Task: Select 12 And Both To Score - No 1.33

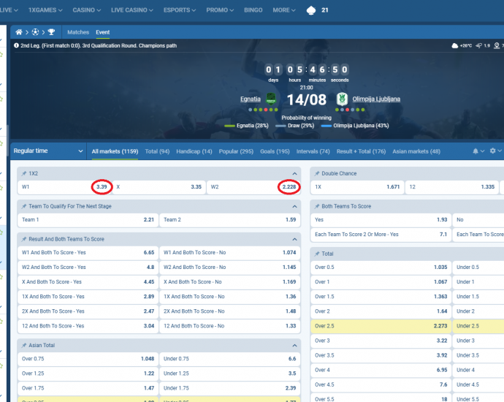Action: click(230, 326)
